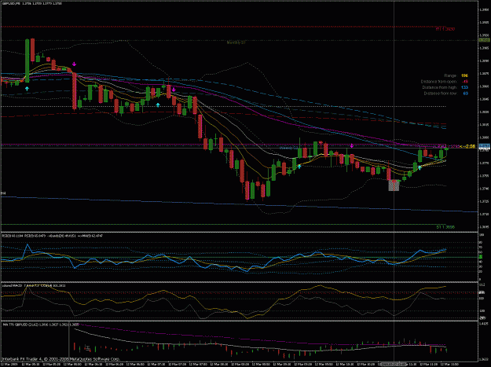Click the Interbank FX Trader 4 copyright text

coord(60,359)
